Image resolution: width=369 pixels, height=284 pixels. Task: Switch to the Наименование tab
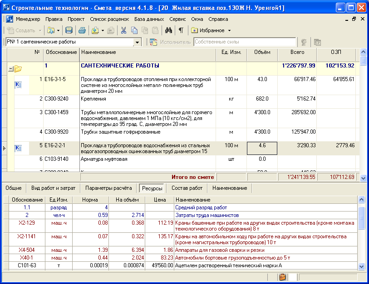point(230,188)
